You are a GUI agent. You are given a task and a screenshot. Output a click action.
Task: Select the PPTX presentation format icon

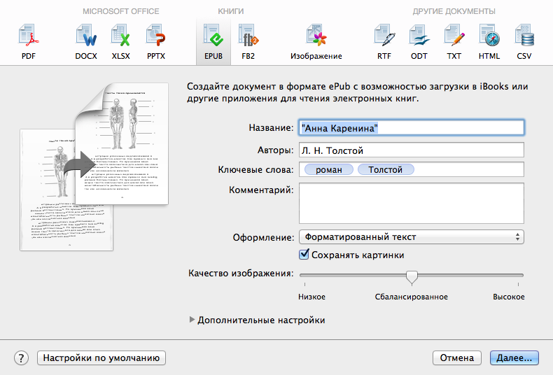point(155,41)
